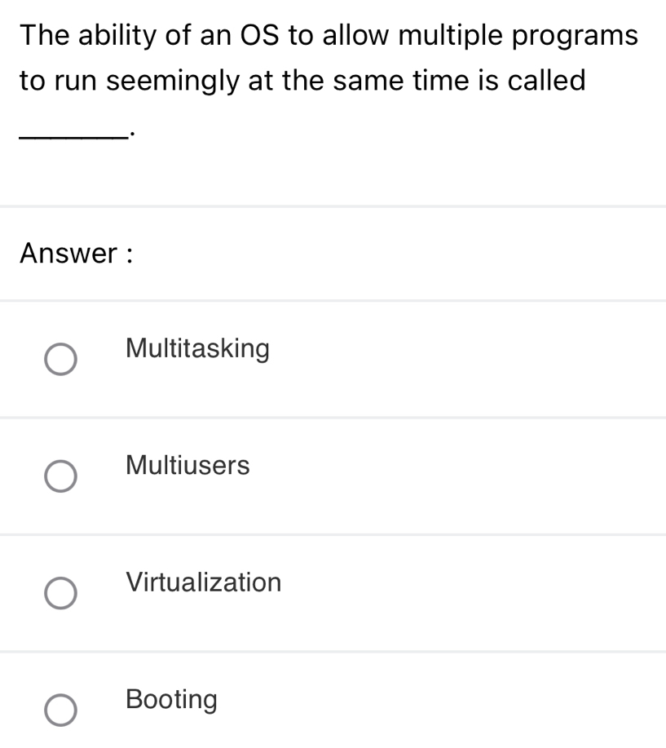Click the "Multitasking" answer label text
The image size is (666, 748).
coord(198,349)
